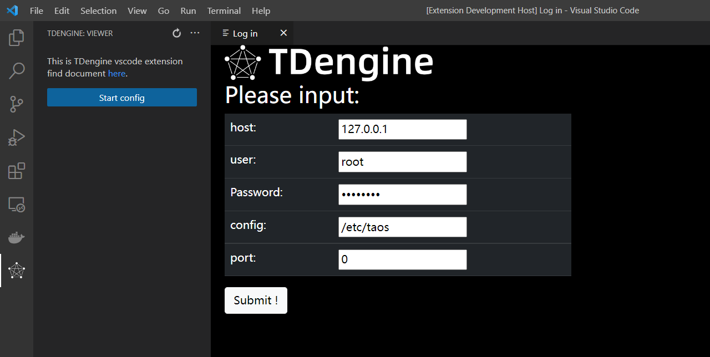Screen dimensions: 710x357
Task: Refresh the TDengine Viewer panel
Action: coord(177,33)
